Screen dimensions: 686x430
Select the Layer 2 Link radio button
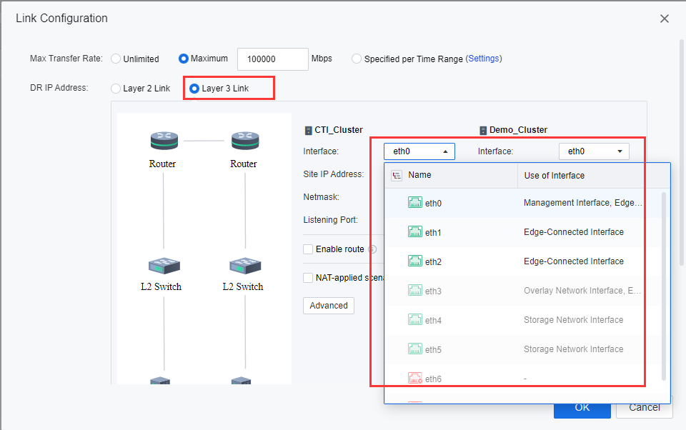tap(116, 89)
